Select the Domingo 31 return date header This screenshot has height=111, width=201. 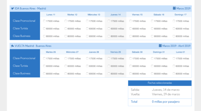[x=159, y=52]
